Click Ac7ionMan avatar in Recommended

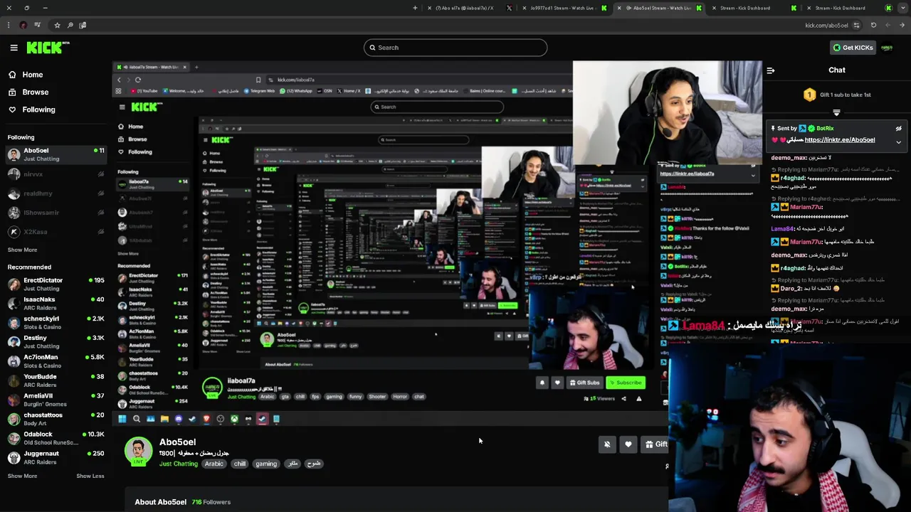pos(14,361)
